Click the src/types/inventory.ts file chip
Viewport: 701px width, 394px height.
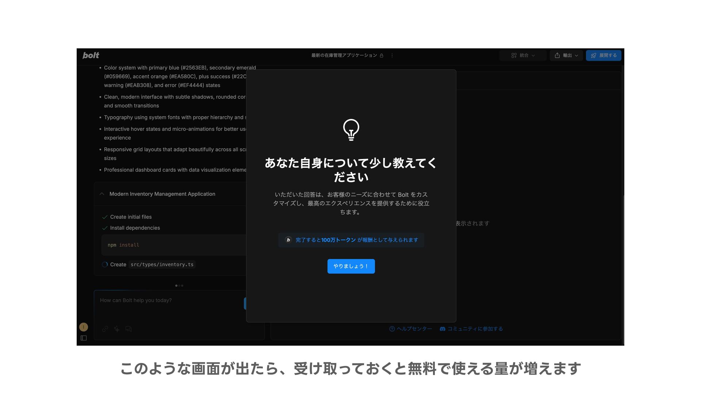click(162, 264)
